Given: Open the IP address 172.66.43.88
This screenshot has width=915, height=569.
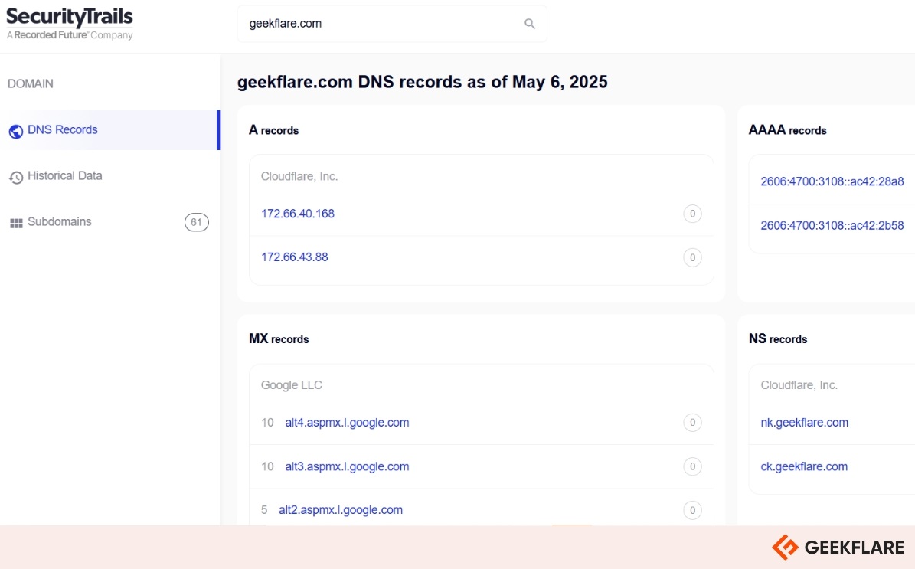Looking at the screenshot, I should pyautogui.click(x=294, y=257).
